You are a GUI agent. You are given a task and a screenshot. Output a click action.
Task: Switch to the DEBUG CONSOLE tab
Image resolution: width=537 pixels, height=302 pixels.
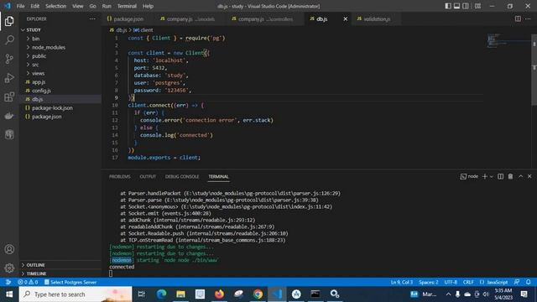[x=182, y=177]
